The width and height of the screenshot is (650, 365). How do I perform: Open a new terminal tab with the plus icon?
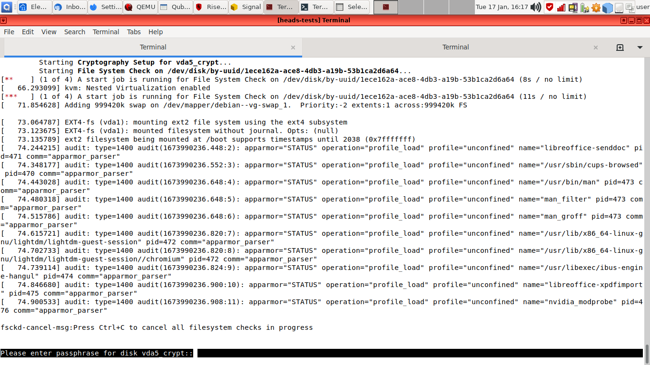click(x=620, y=47)
